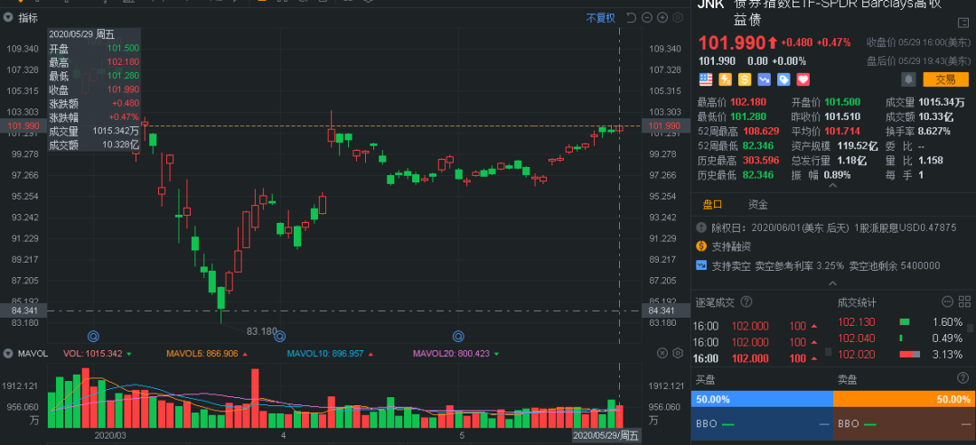
Task: Open help icon next to 卖盘
Action: pyautogui.click(x=963, y=377)
